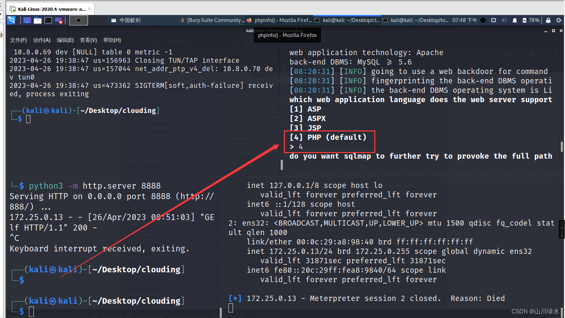The width and height of the screenshot is (565, 318).
Task: Click the 'python3 -m http.server 8888' command
Action: [x=95, y=186]
